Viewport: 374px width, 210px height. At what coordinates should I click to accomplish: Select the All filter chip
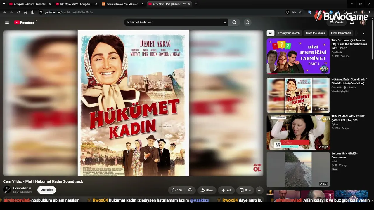271,33
